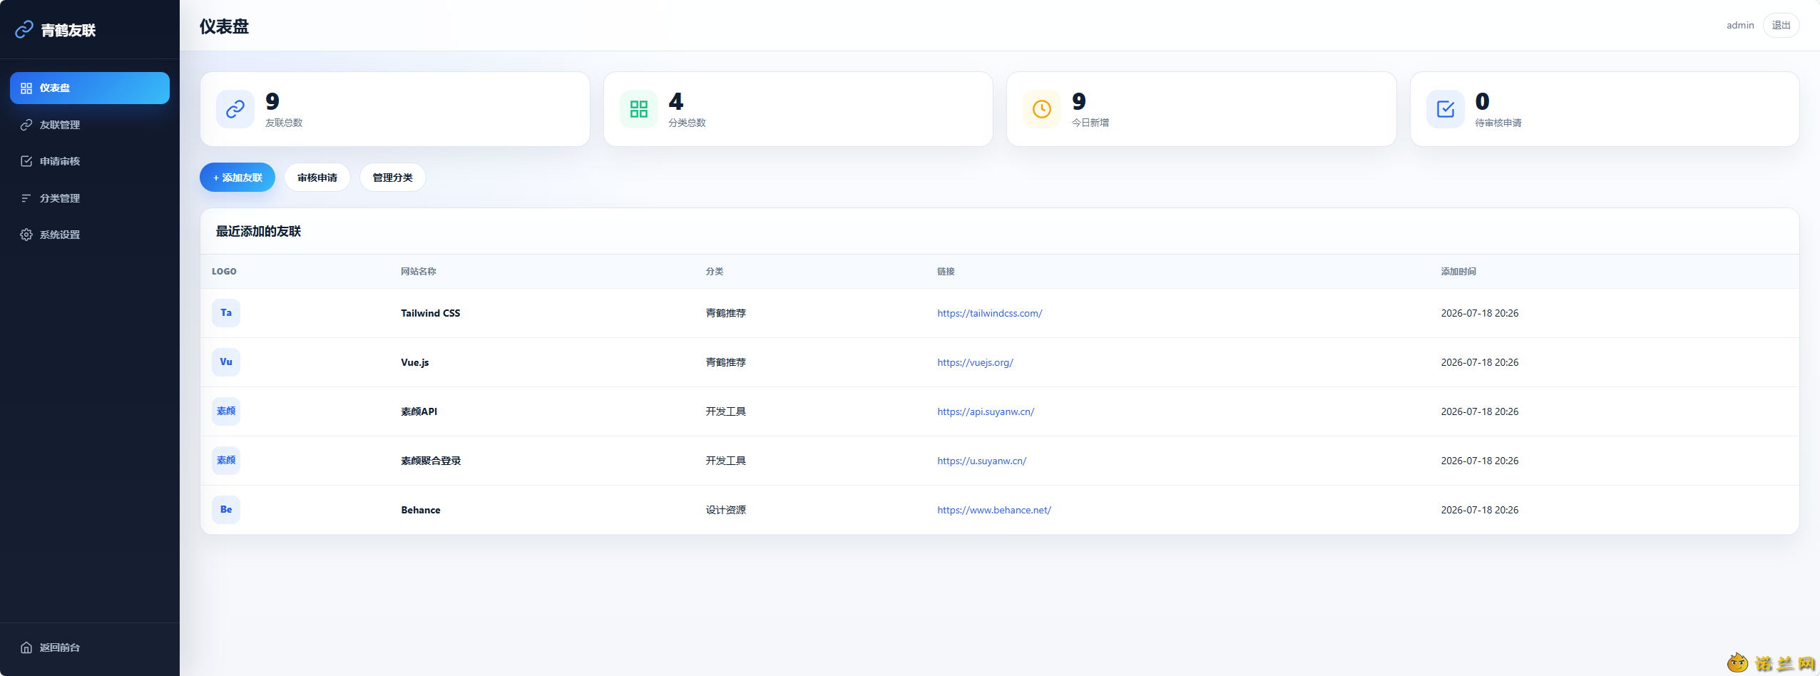
Task: Open 系统设置 sidebar entry
Action: pyautogui.click(x=90, y=235)
